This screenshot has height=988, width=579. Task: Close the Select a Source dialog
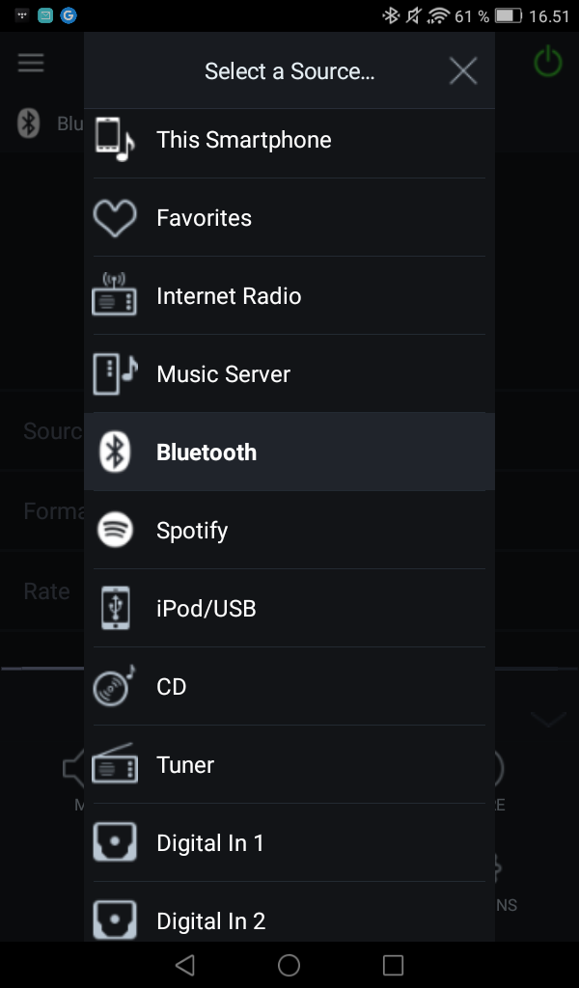(463, 70)
